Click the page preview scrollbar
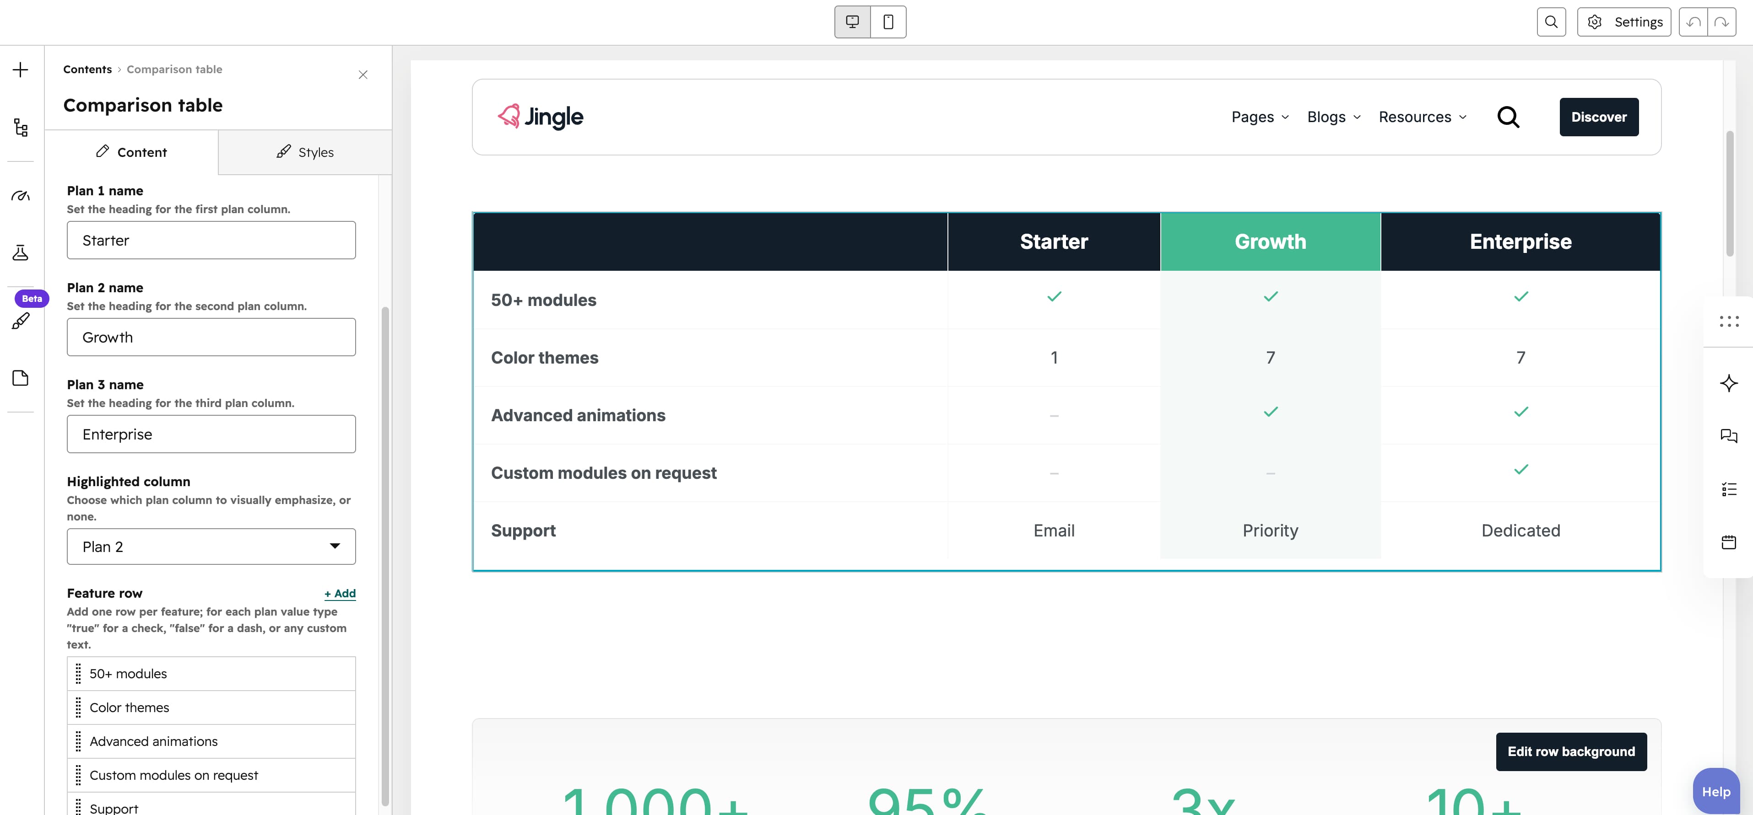Image resolution: width=1753 pixels, height=815 pixels. 1729,194
